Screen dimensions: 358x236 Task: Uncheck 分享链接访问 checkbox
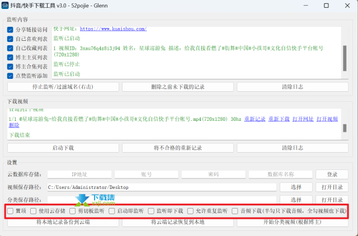click(x=10, y=30)
